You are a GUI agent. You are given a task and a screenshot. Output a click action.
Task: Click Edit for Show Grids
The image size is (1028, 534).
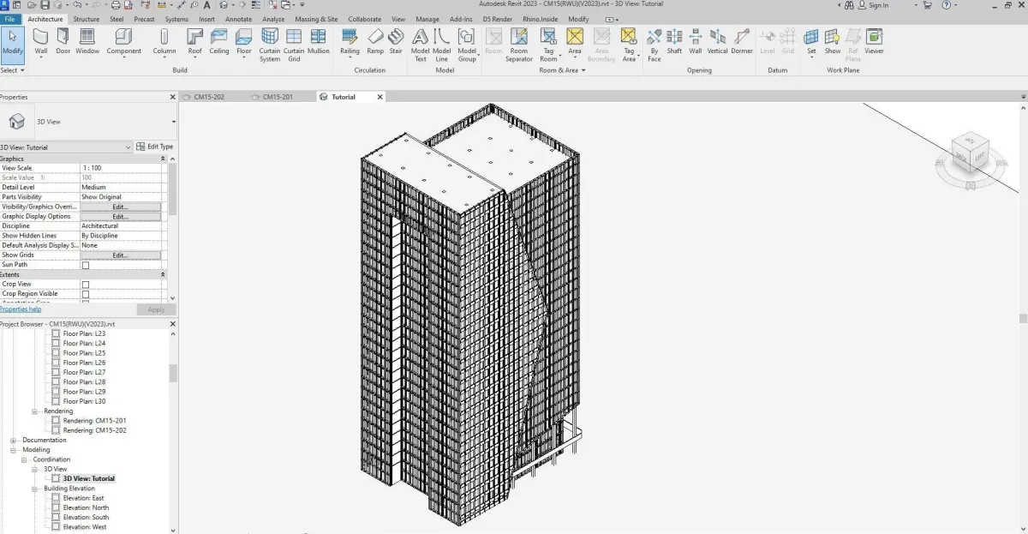[x=120, y=255]
